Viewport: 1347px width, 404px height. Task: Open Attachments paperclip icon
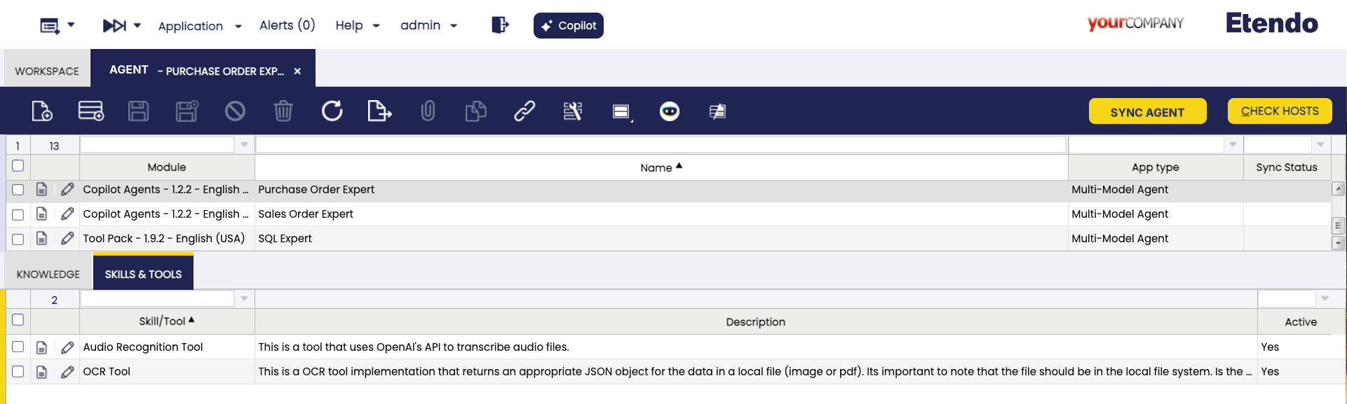point(428,111)
